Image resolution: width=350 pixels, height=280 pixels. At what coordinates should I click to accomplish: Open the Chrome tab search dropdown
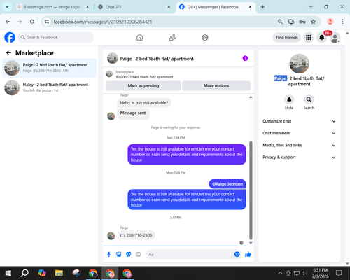click(7, 7)
